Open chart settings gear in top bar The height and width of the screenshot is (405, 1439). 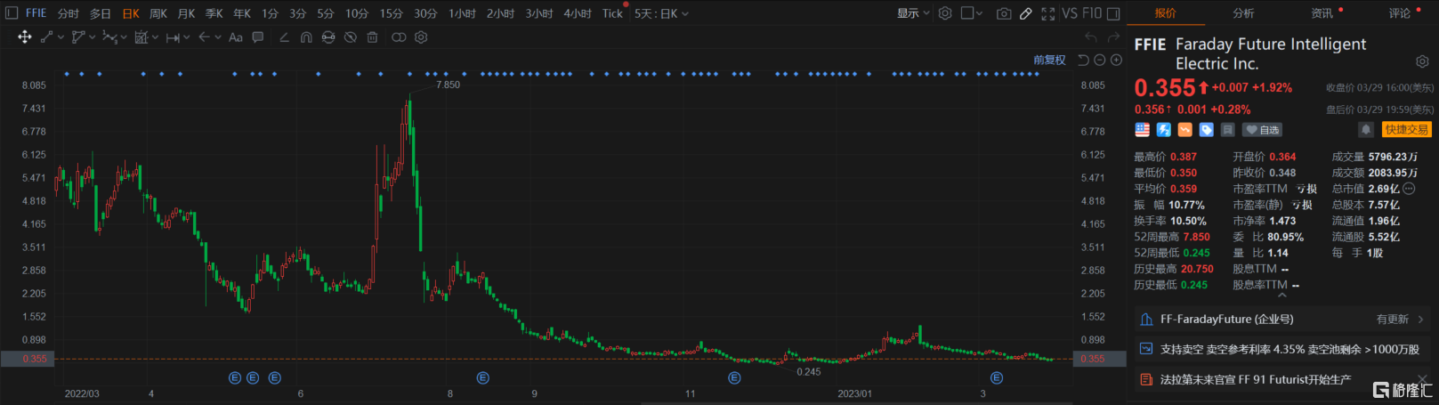tap(945, 13)
